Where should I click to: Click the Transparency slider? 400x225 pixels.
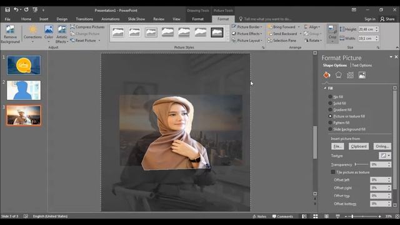(362, 164)
